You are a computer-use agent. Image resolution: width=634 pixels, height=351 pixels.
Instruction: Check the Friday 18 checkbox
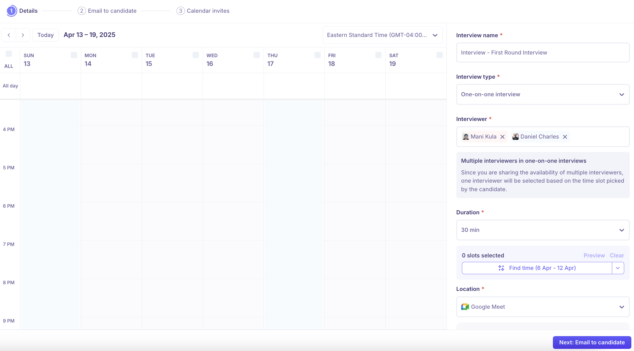point(378,55)
